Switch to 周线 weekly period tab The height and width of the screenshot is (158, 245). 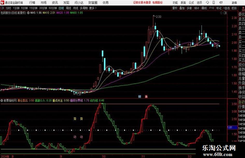[x=68, y=8]
